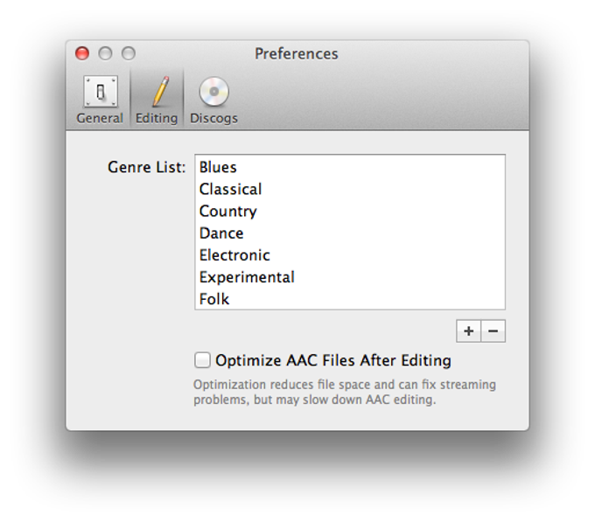Viewport: 595px width, 522px height.
Task: Minimize the Preferences window
Action: coord(105,53)
